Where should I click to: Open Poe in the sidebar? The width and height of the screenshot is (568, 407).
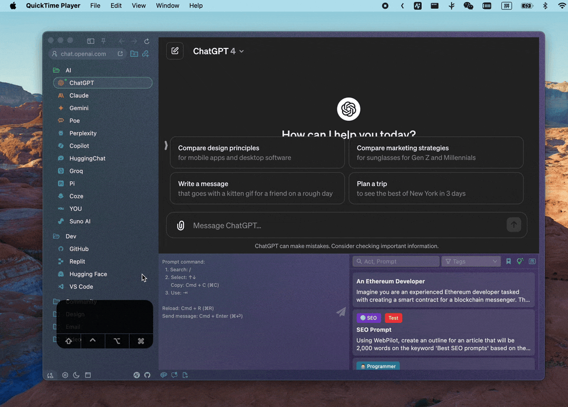(x=103, y=120)
